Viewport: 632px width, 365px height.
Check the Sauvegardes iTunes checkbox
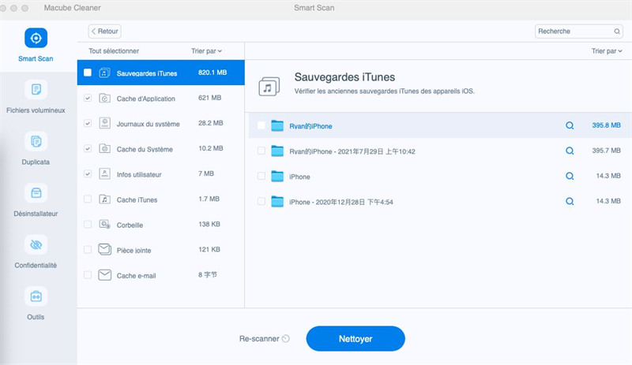[88, 73]
